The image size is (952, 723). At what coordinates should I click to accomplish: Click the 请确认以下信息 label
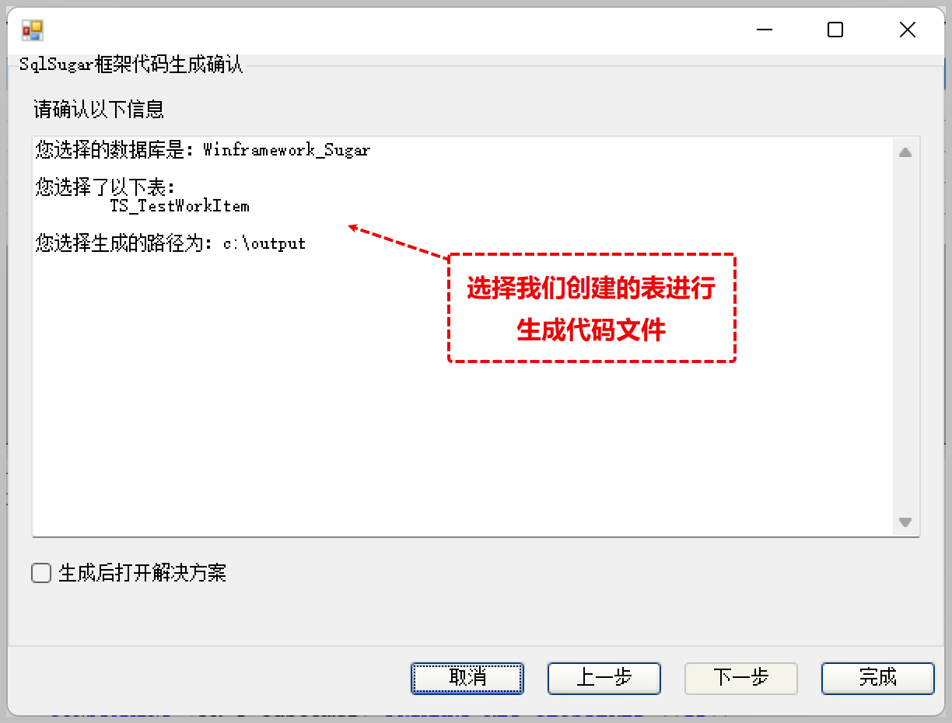click(99, 109)
